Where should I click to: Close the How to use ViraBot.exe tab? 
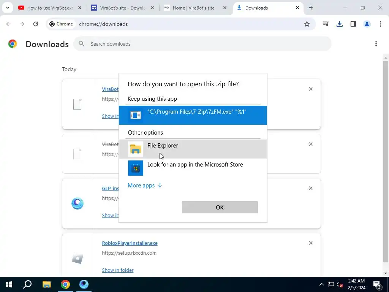(80, 8)
